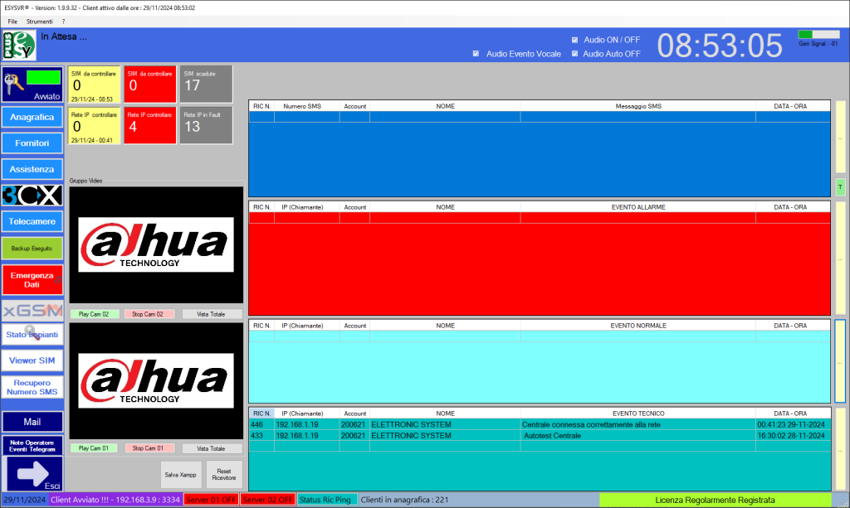This screenshot has width=850, height=508.
Task: Click the 08:53:05 clock display
Action: point(720,46)
